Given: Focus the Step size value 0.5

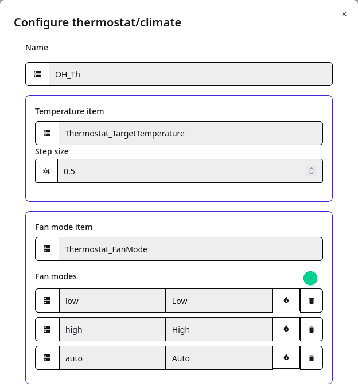Looking at the screenshot, I should click(182, 171).
